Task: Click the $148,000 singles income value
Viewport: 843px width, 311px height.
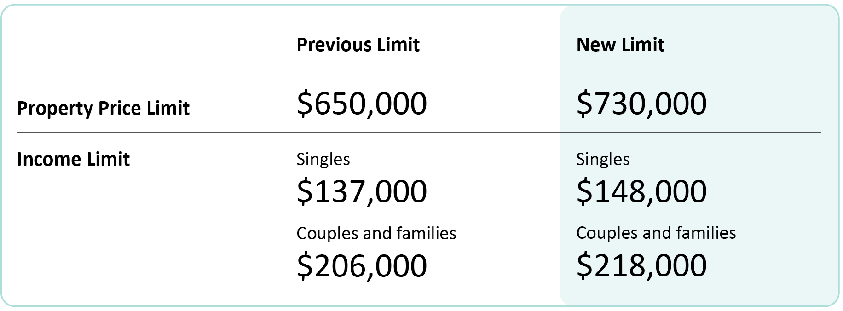Action: 641,191
